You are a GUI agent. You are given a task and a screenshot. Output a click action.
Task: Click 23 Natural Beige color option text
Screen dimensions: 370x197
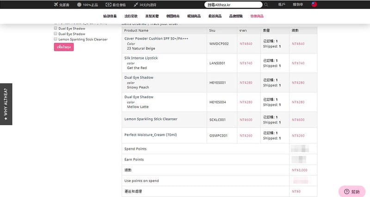click(141, 48)
